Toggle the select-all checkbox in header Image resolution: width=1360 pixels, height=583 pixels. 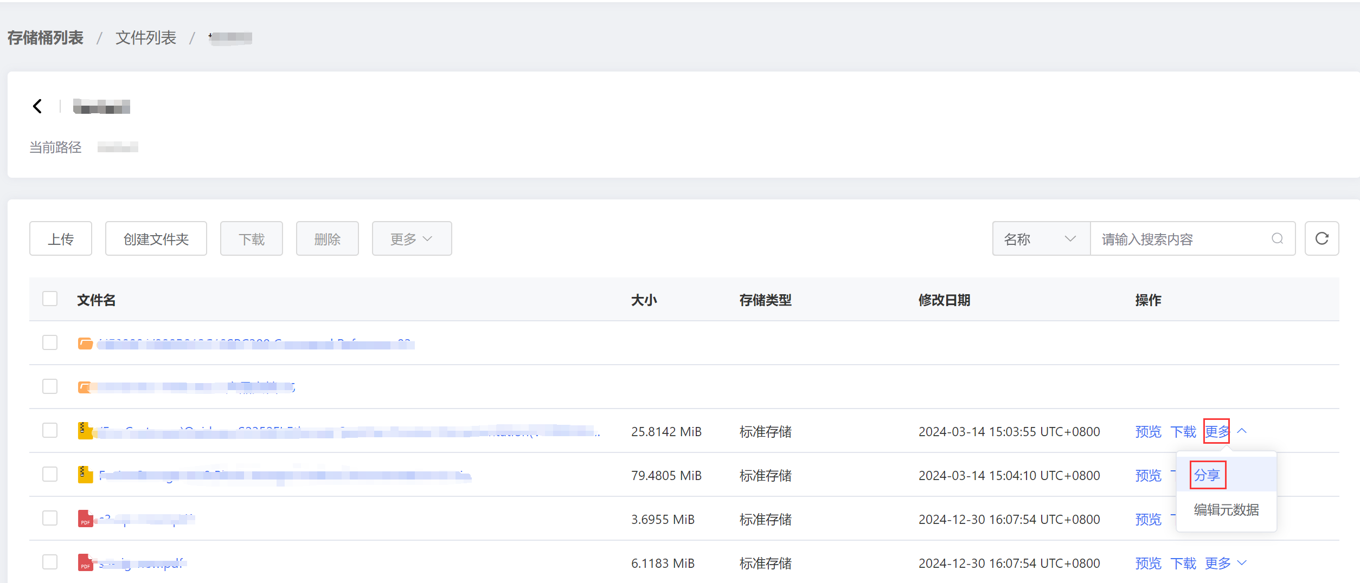(x=50, y=299)
